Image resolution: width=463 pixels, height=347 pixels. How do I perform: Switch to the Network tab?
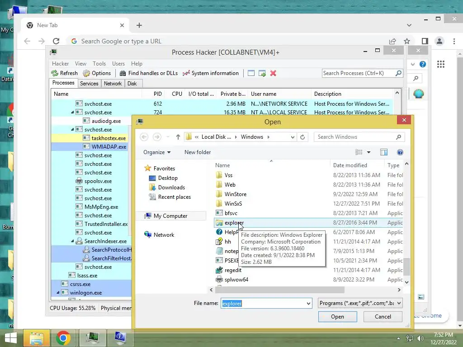click(113, 84)
